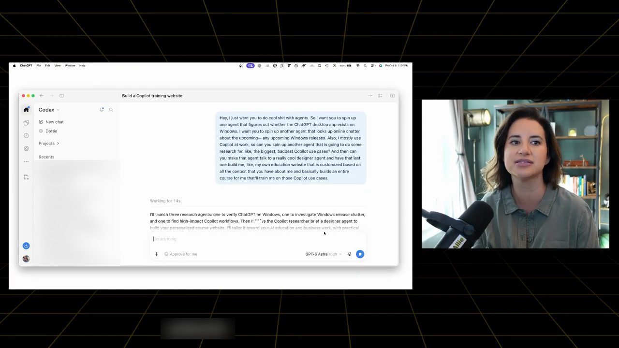Expand the Projects section chevron
This screenshot has height=348, width=619.
(x=58, y=144)
